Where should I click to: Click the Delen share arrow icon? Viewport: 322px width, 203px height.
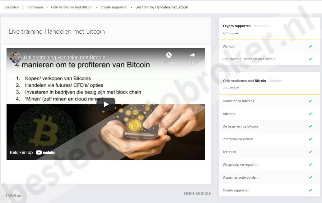192,55
